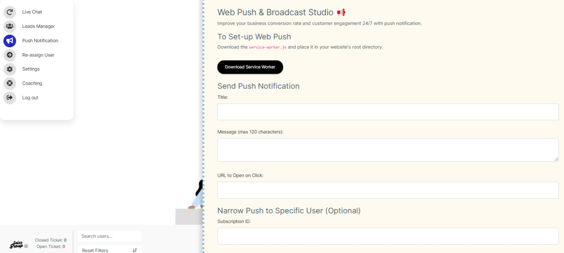Focus the Search users box
Viewport: 564px width, 253px height.
pyautogui.click(x=110, y=236)
